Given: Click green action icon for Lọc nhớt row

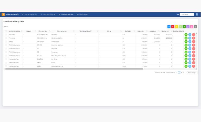Looking at the screenshot, I should pos(186,35).
